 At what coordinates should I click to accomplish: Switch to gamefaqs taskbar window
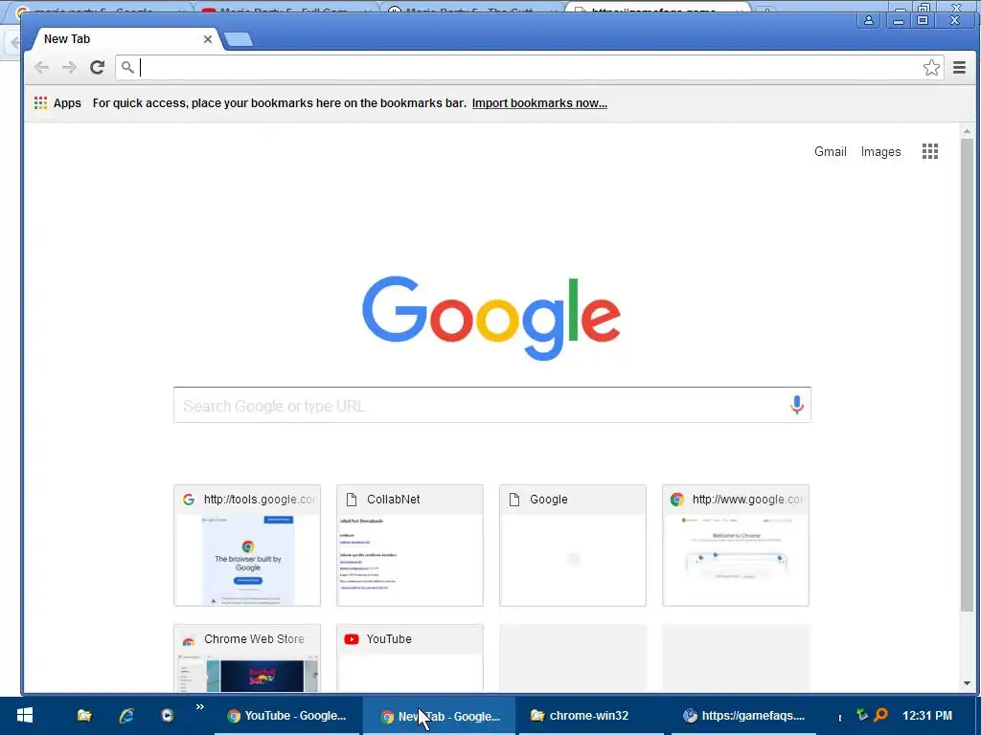[744, 716]
